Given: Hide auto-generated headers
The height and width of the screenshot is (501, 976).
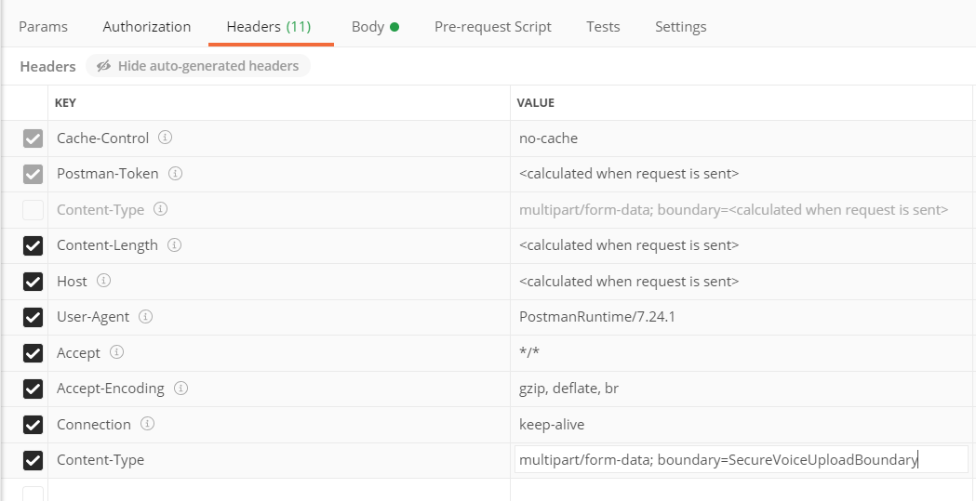Looking at the screenshot, I should (198, 66).
